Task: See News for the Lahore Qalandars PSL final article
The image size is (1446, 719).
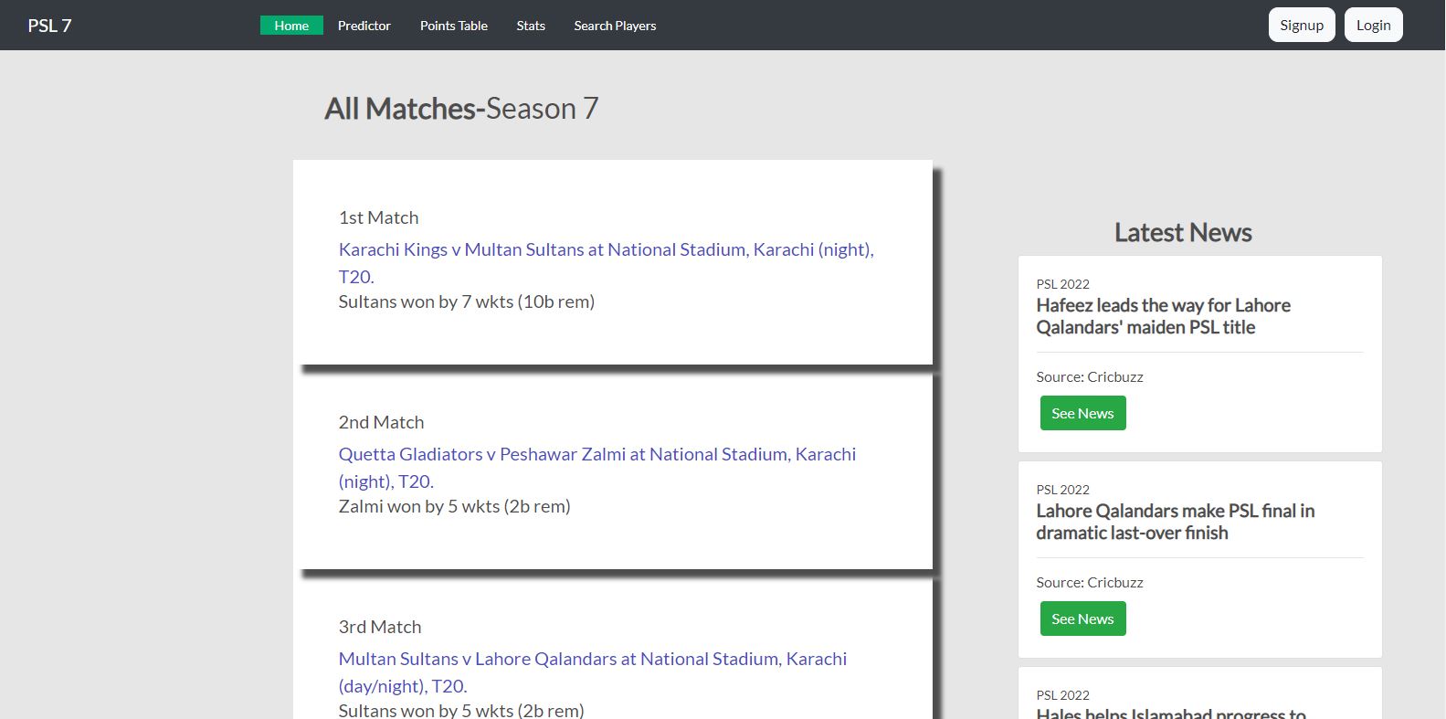Action: click(1082, 619)
